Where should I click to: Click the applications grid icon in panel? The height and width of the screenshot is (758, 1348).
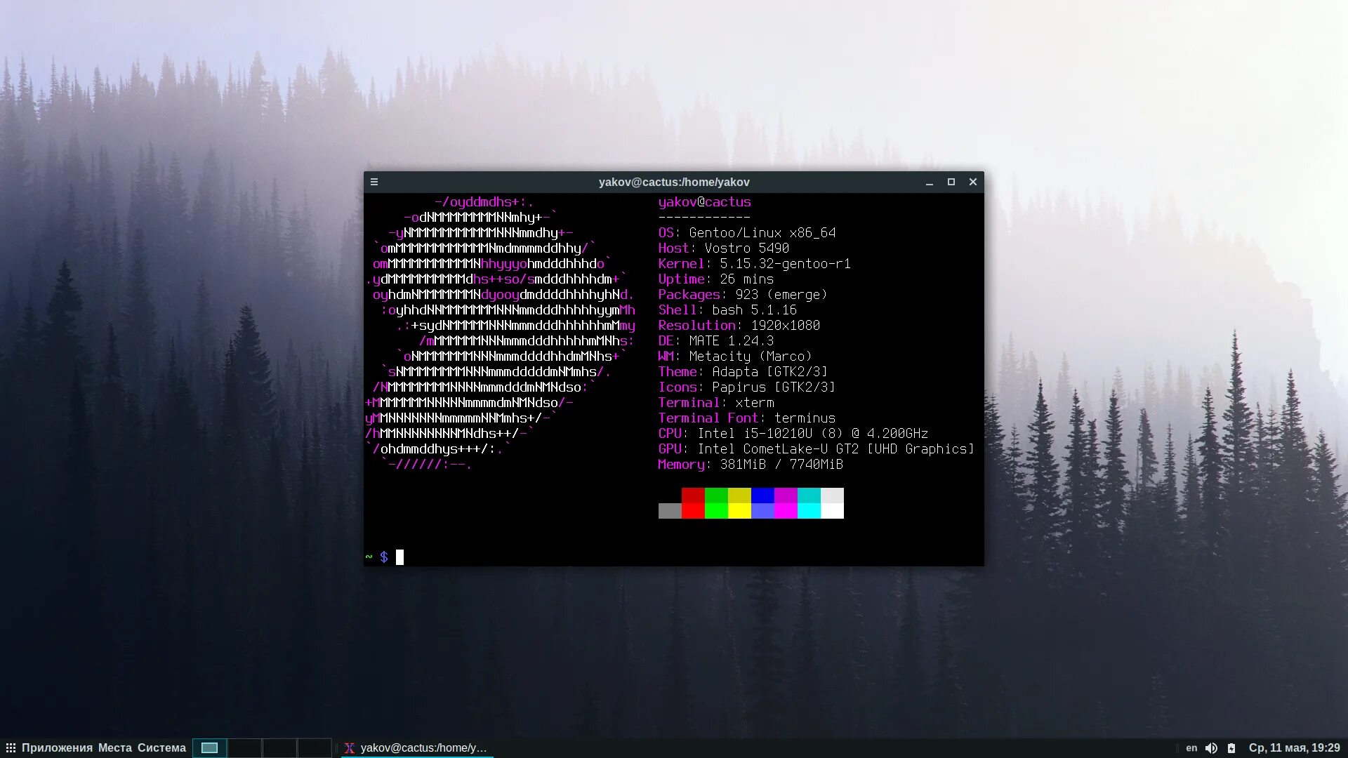tap(11, 748)
